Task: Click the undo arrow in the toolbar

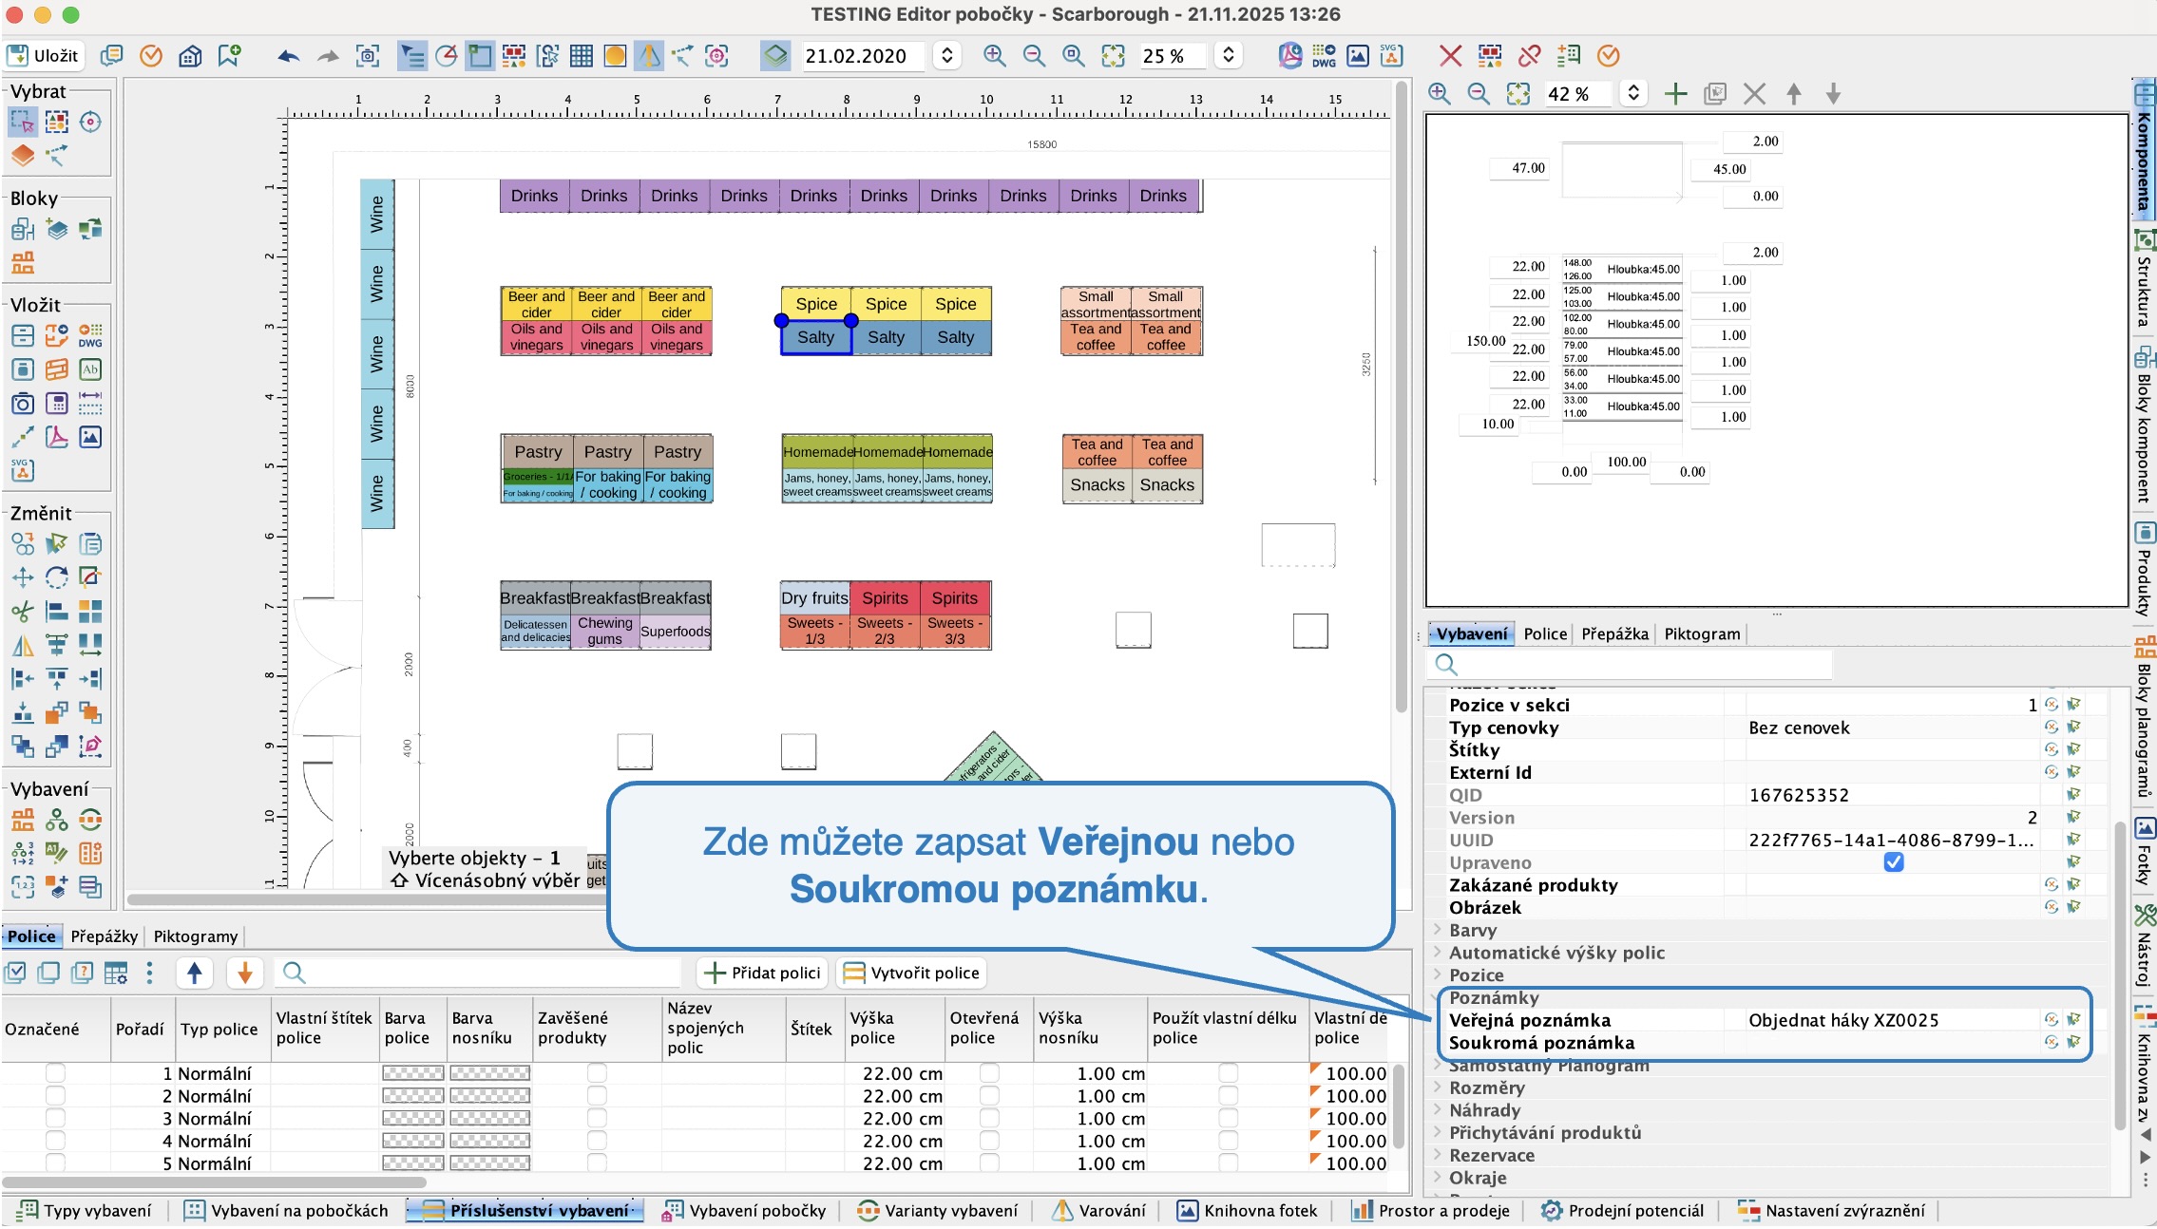Action: point(289,56)
